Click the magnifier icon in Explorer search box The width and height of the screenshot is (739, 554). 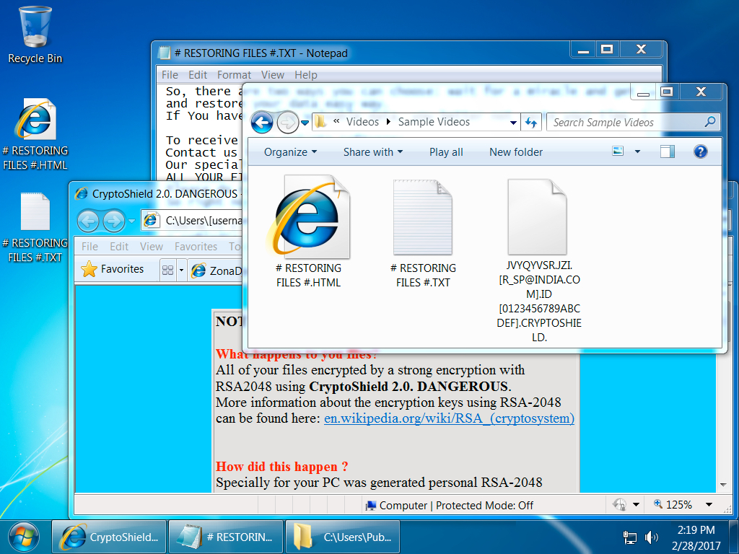710,122
